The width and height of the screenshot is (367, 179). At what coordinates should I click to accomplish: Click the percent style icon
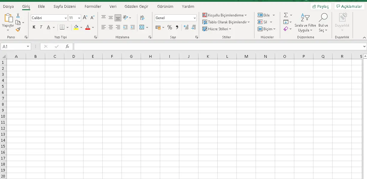coord(170,27)
